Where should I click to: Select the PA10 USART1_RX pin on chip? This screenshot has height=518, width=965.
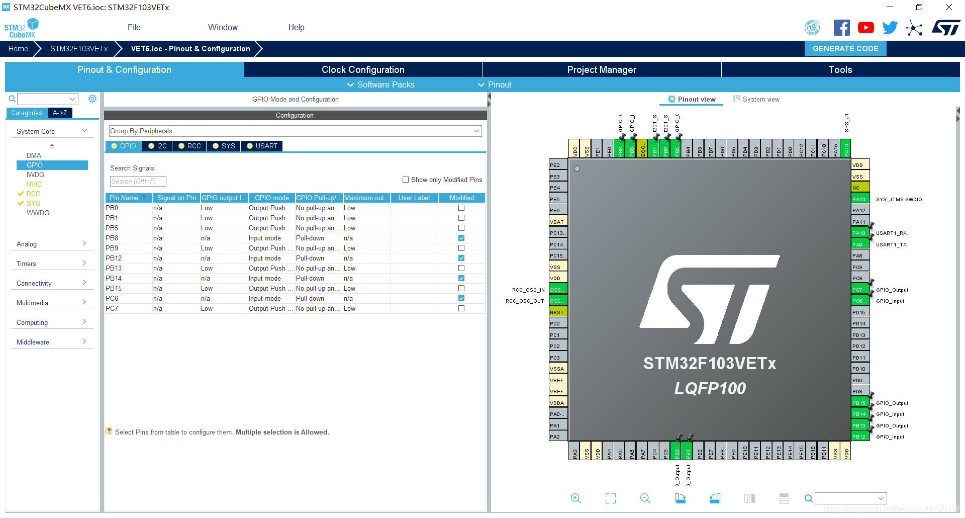[860, 233]
